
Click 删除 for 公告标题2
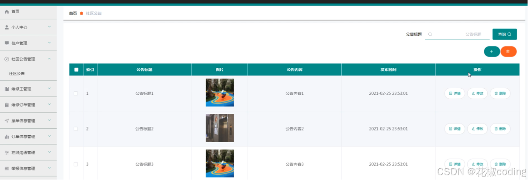click(500, 129)
